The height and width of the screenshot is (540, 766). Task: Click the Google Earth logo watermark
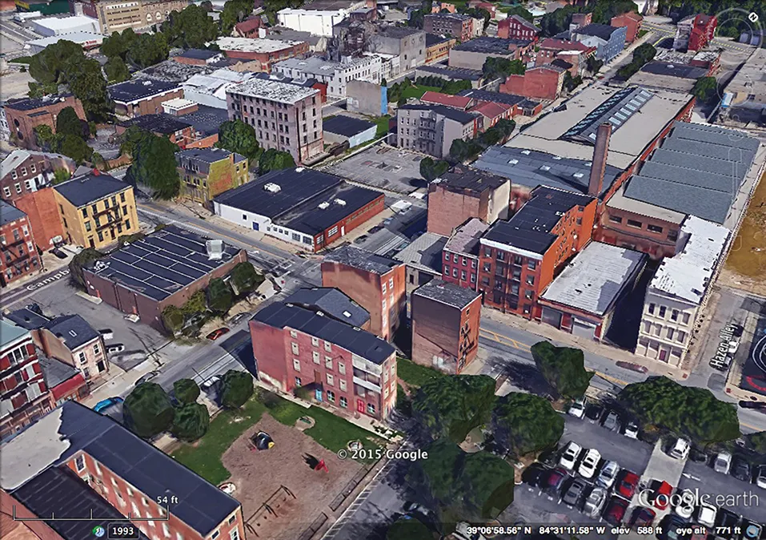[x=697, y=498]
